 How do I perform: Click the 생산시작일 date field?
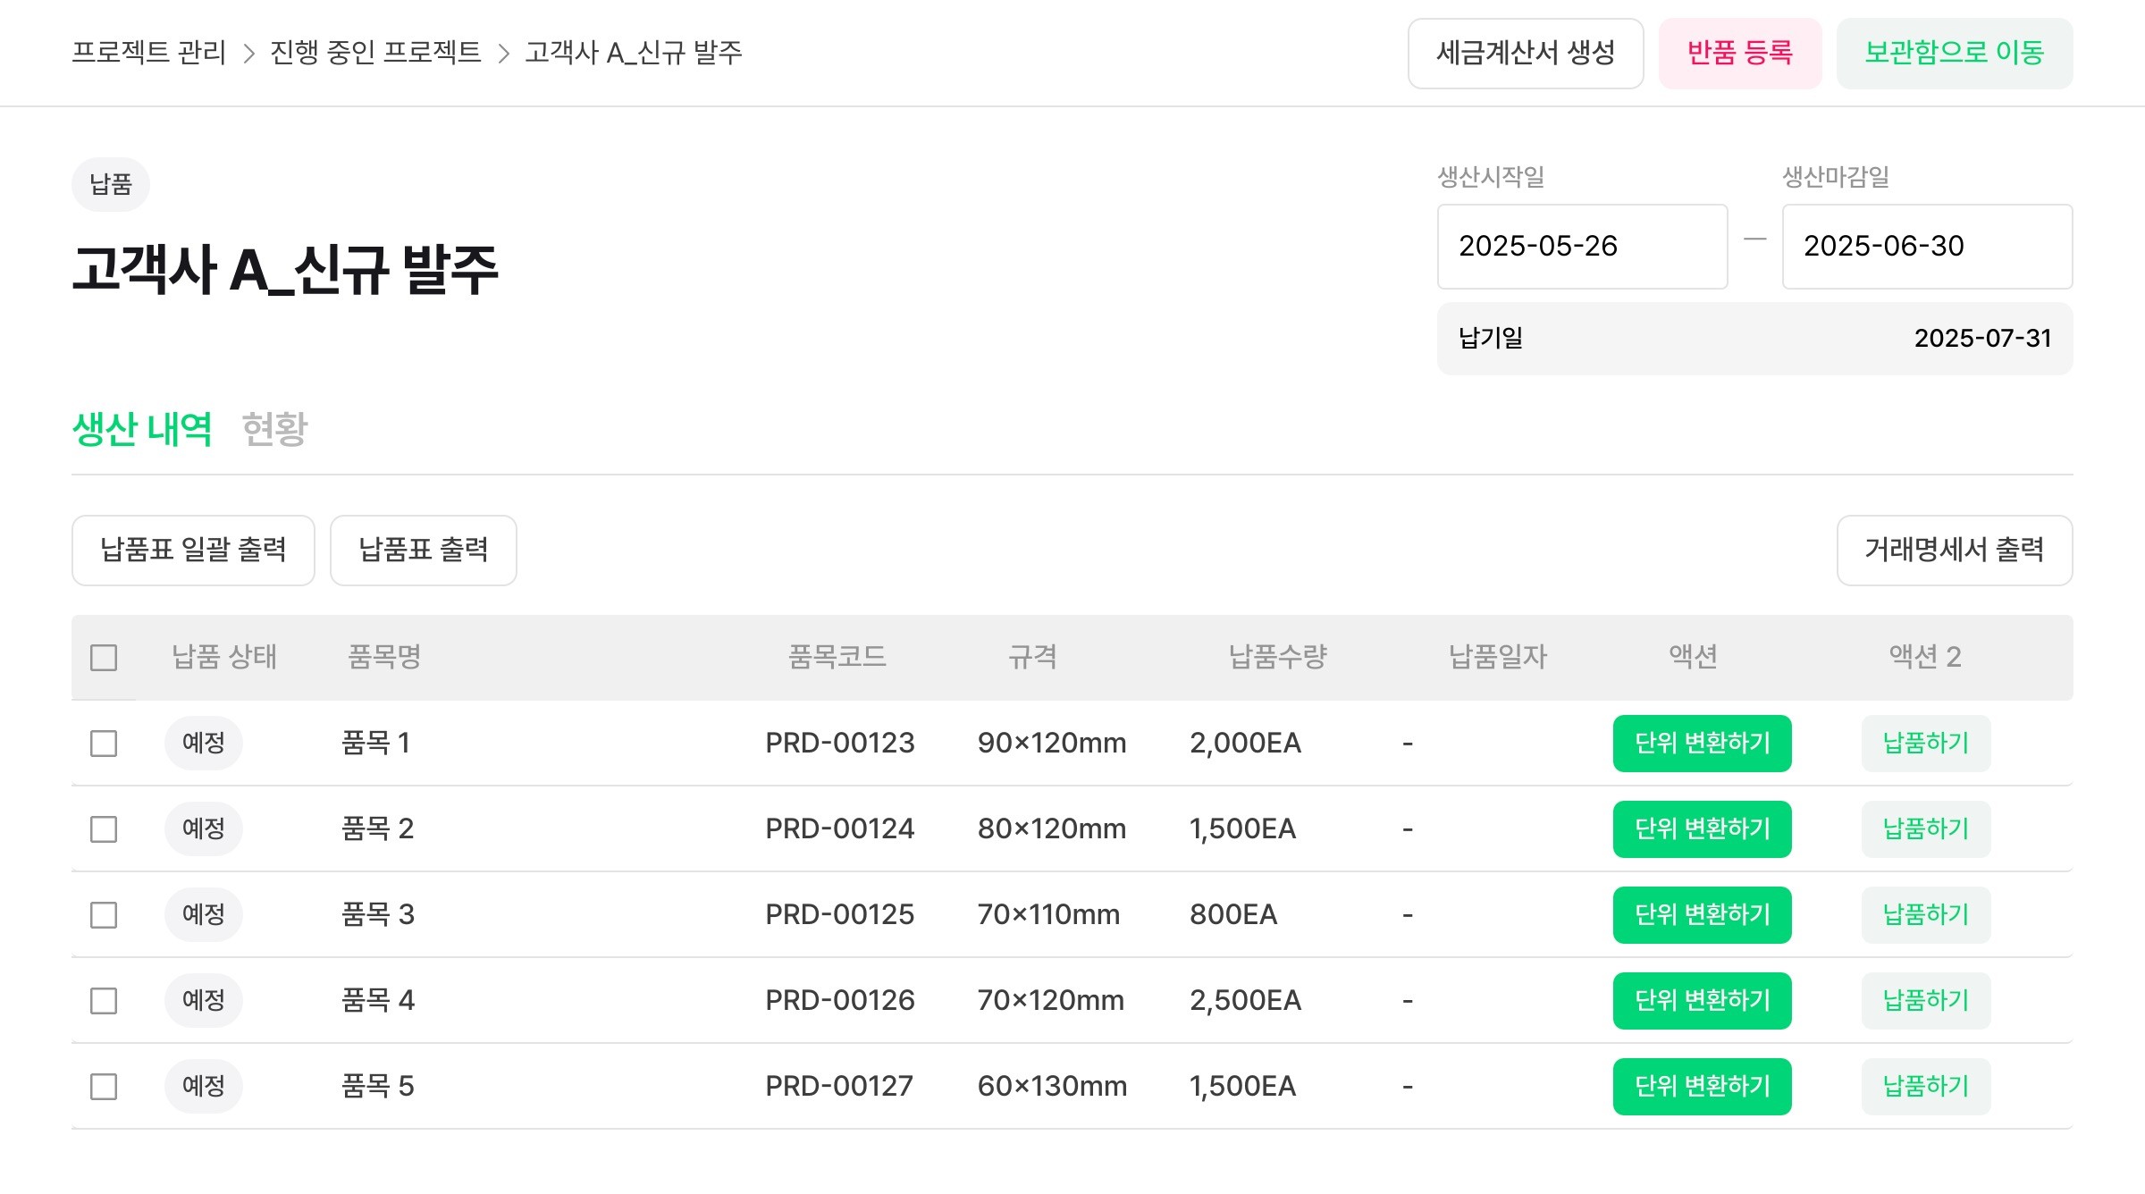coord(1581,247)
